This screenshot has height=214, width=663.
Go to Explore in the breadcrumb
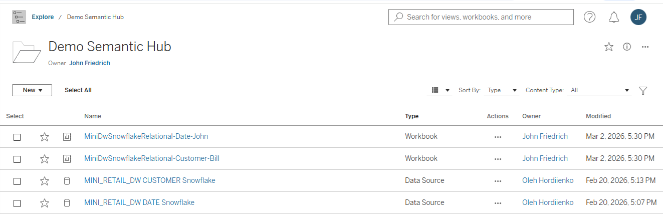pos(43,17)
